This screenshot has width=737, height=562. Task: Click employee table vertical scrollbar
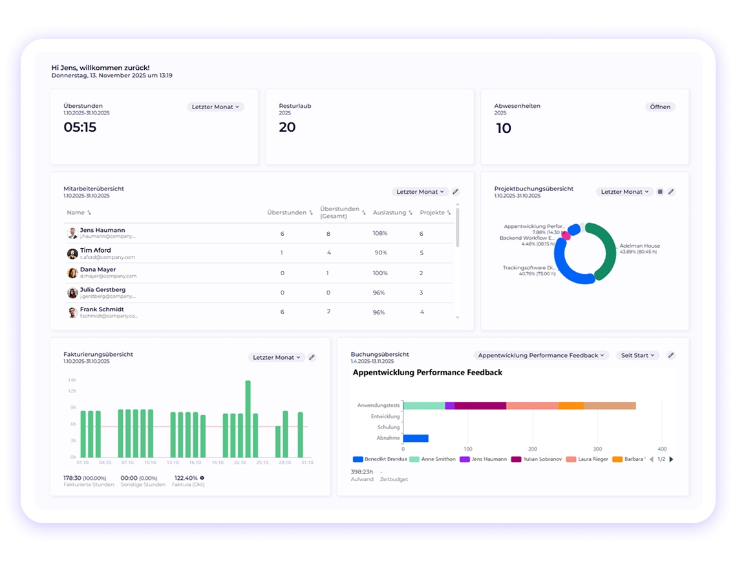click(457, 227)
